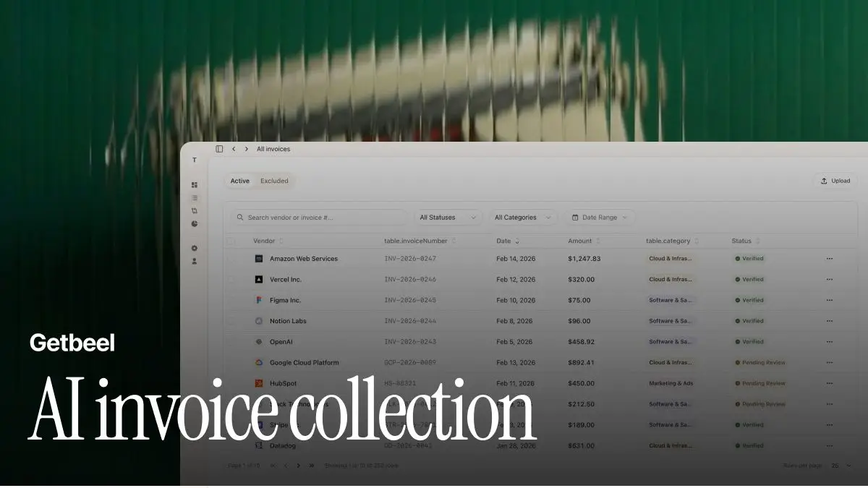Click the T workspace avatar

[195, 160]
